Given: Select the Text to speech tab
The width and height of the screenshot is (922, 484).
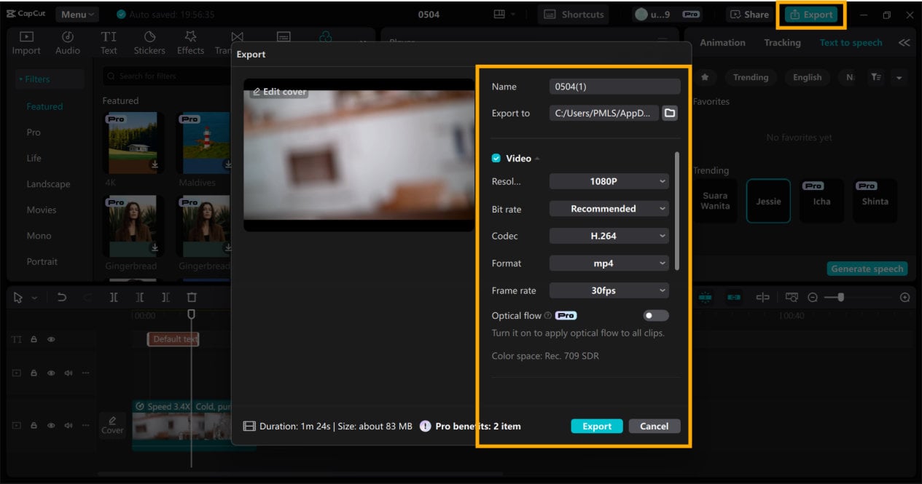Looking at the screenshot, I should click(851, 43).
